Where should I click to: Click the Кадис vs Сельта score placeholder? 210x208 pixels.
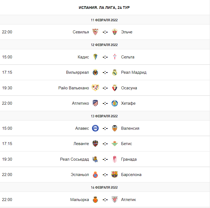tap(105, 57)
